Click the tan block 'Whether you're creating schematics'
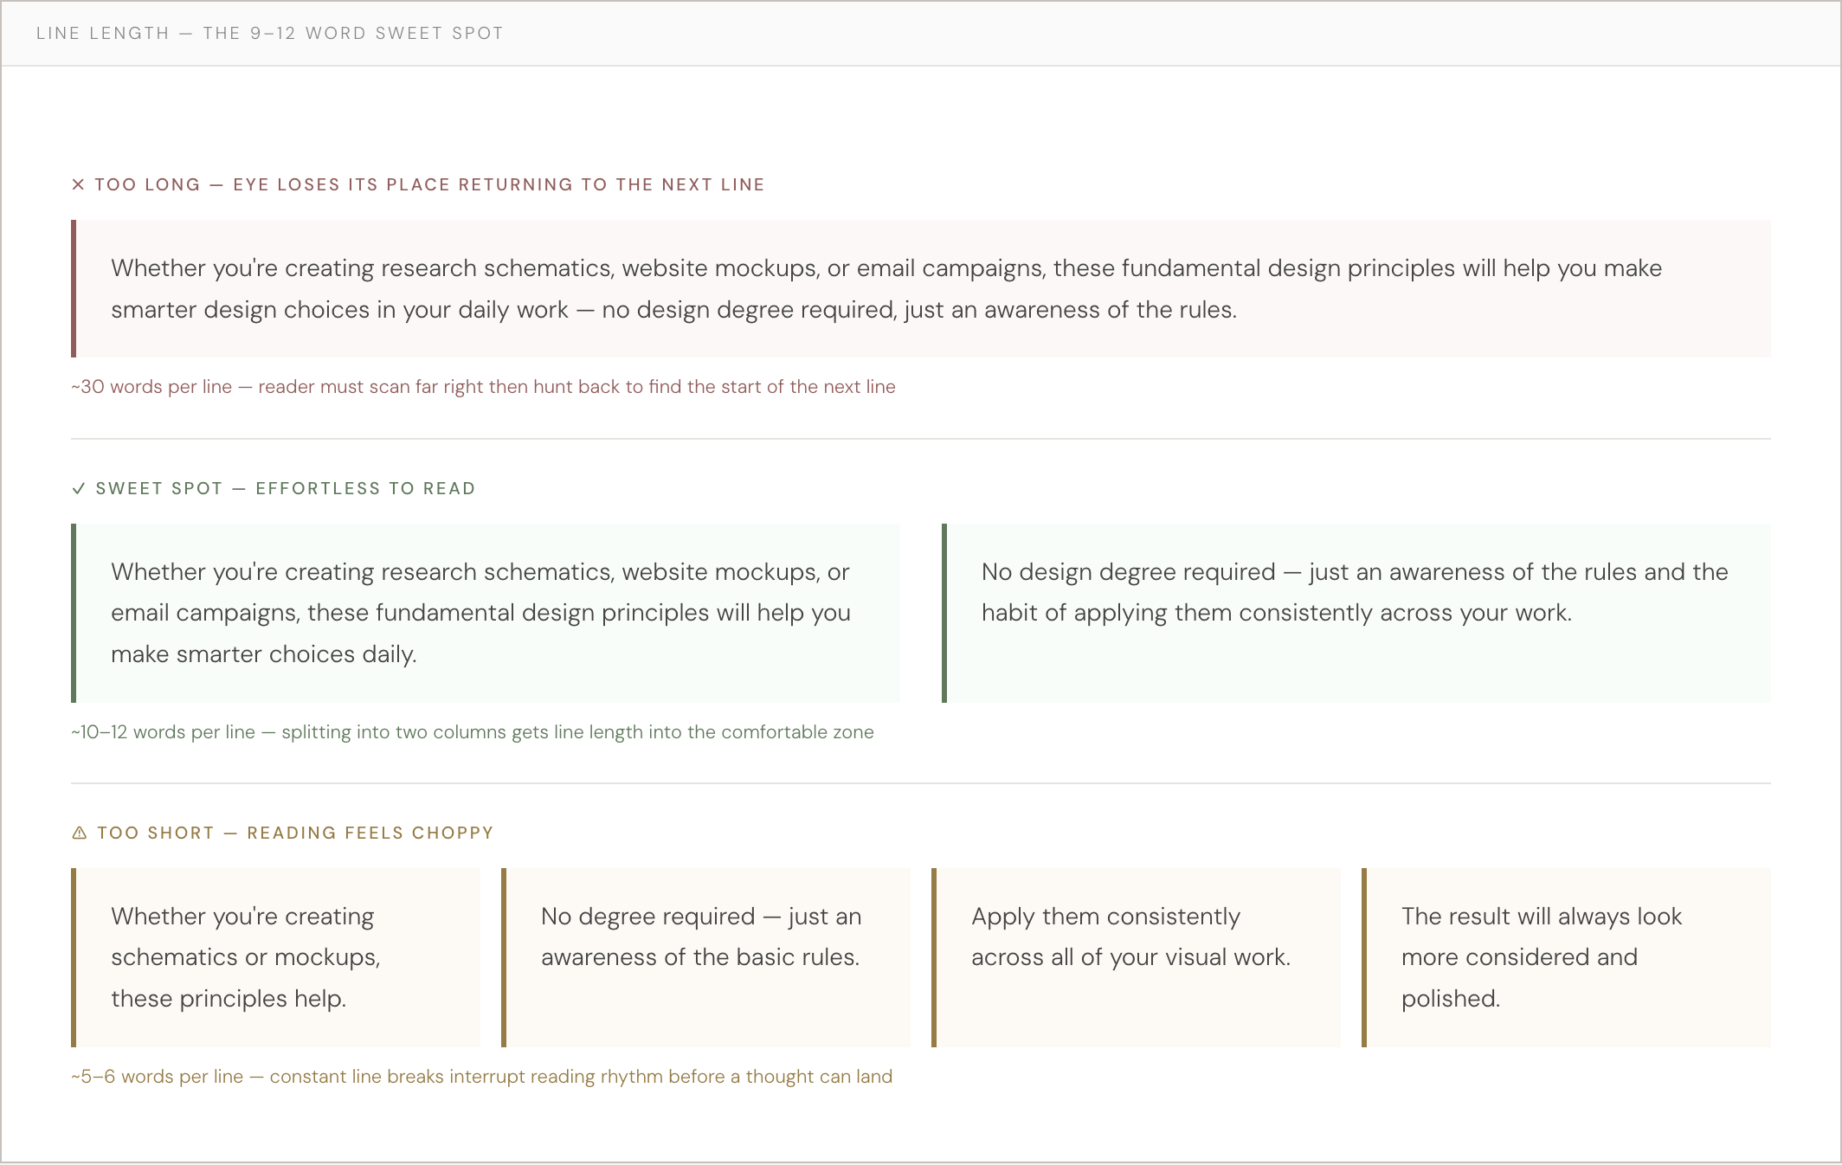Screen dimensions: 1842x1165 [275, 957]
